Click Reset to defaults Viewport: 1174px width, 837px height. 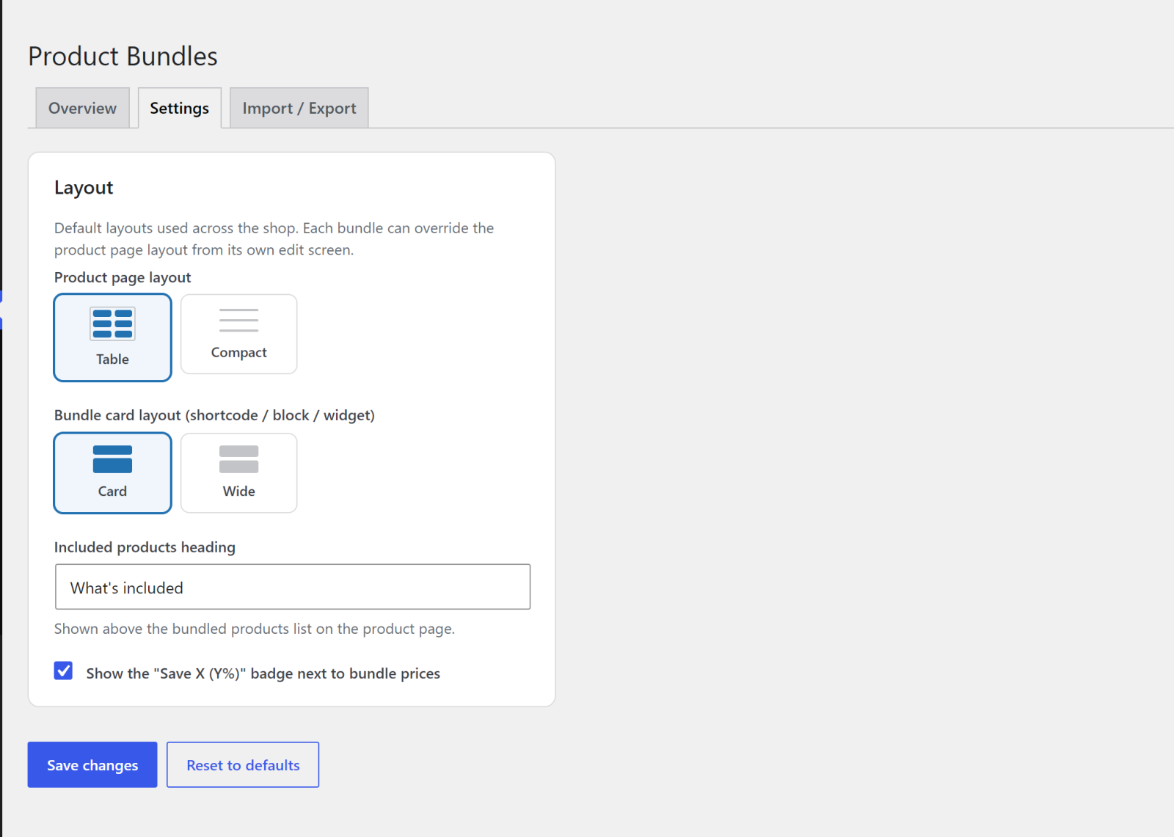click(243, 764)
